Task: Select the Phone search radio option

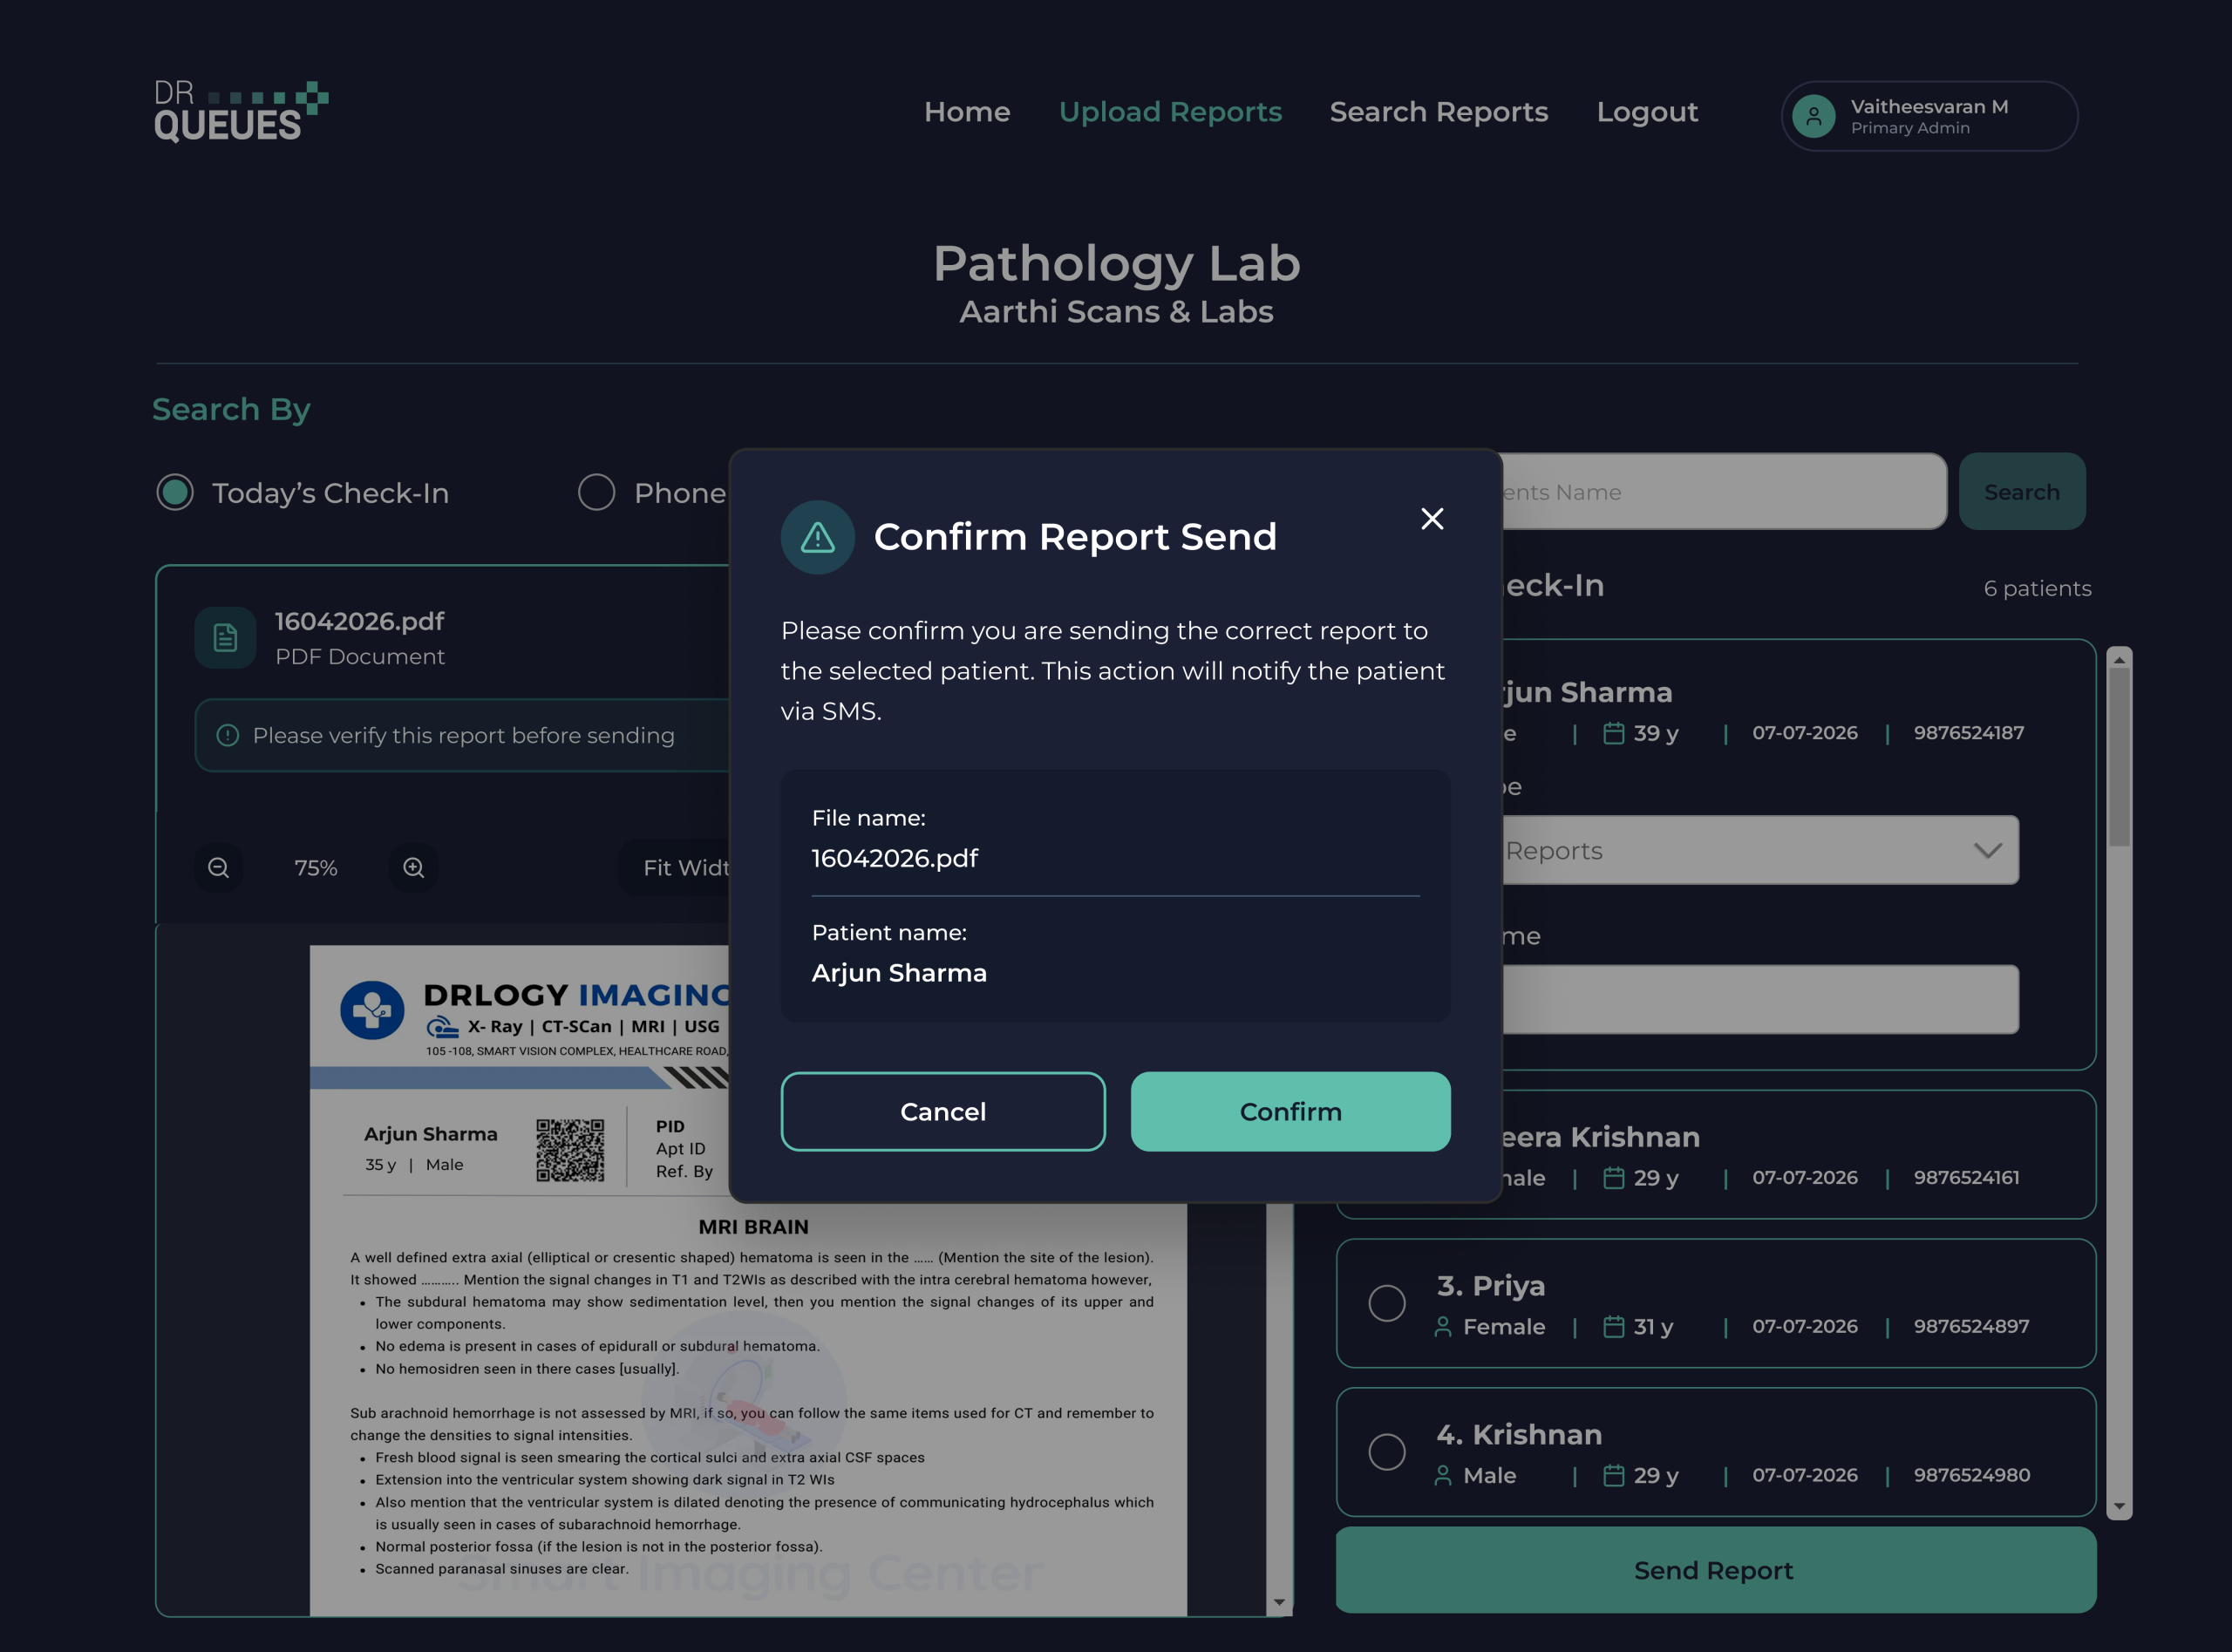Action: [x=596, y=491]
